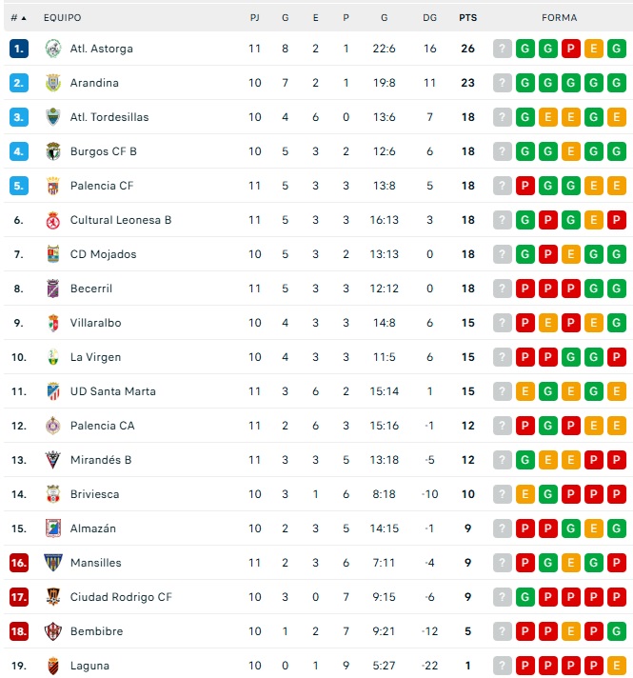633x678 pixels.
Task: Open the Atl. Tordesillas team link
Action: tap(109, 117)
